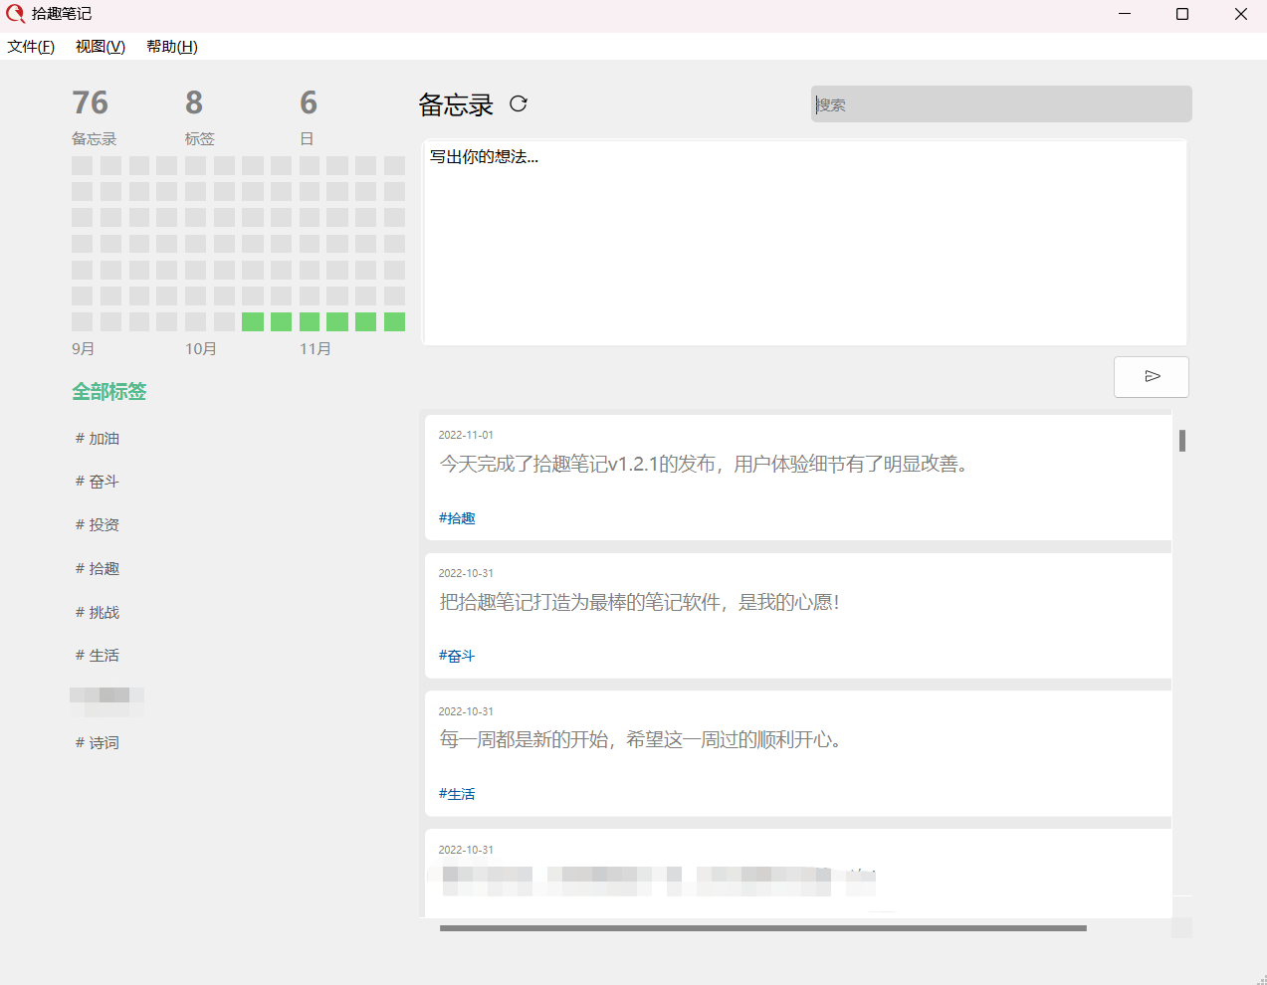Click the 写出你的想法 memo text area
The width and height of the screenshot is (1267, 985).
click(805, 243)
